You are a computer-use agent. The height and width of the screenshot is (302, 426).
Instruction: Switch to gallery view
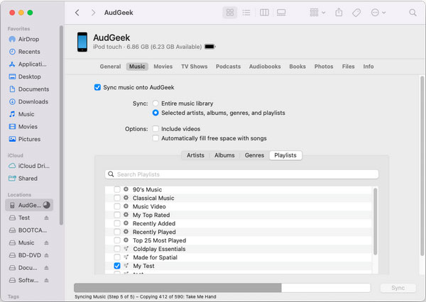tap(281, 13)
